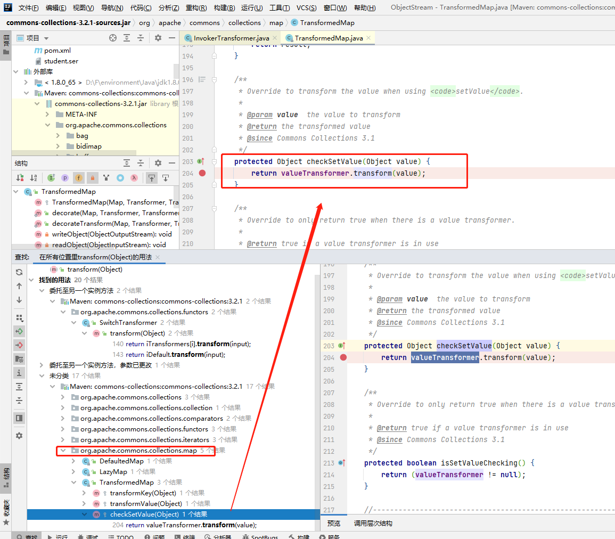615x539 pixels.
Task: Expand the META-INF folder
Action: pos(47,115)
